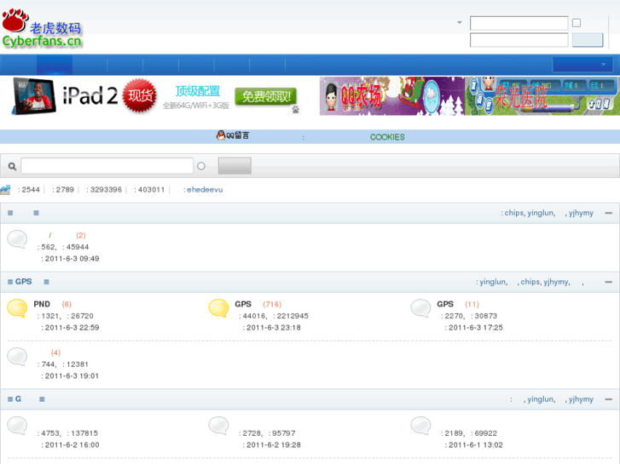
Task: Open the GPS forum link with (716)
Action: click(x=243, y=304)
